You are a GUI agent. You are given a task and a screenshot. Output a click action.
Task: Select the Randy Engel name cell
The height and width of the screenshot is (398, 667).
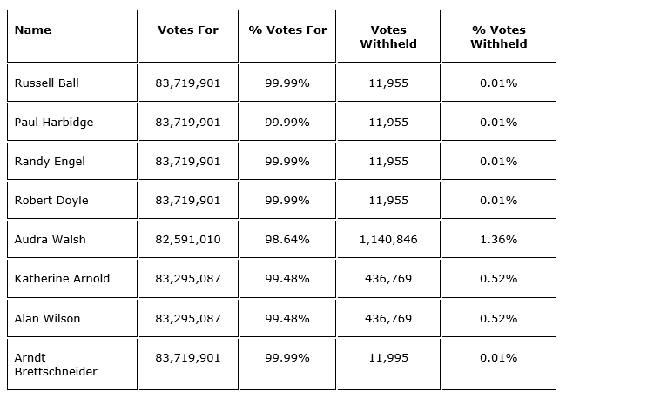50,162
